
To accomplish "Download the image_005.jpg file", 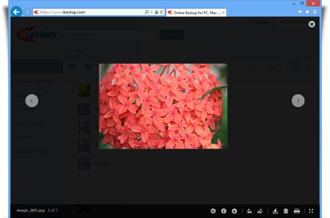I will pyautogui.click(x=275, y=211).
